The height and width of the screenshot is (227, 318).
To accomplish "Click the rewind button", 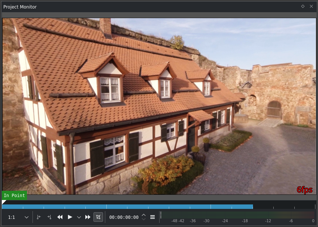I will [60, 217].
